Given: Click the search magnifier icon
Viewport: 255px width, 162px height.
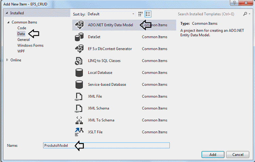Looking at the screenshot, I should click(245, 14).
